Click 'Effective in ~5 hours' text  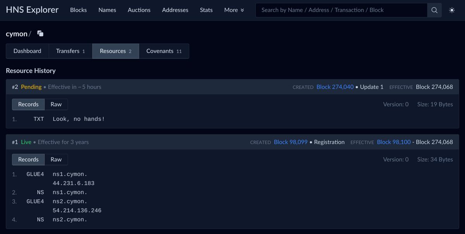coord(75,87)
